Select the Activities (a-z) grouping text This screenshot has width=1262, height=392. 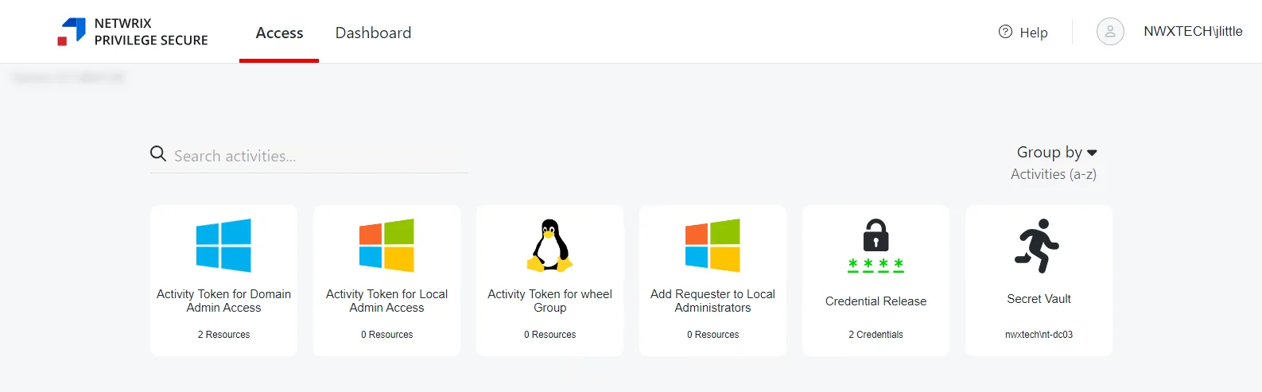1054,174
